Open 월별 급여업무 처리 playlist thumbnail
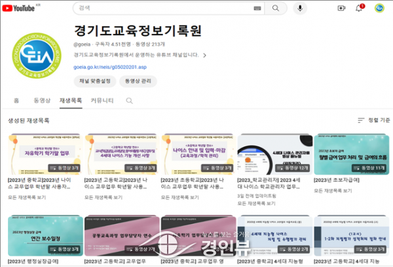The height and width of the screenshot is (267, 393). click(351, 154)
